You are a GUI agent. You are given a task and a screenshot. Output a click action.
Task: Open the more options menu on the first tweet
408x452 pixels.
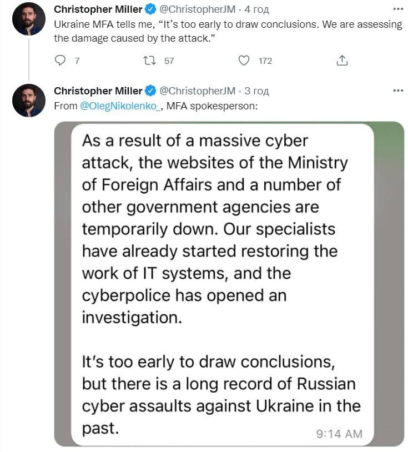coord(397,9)
